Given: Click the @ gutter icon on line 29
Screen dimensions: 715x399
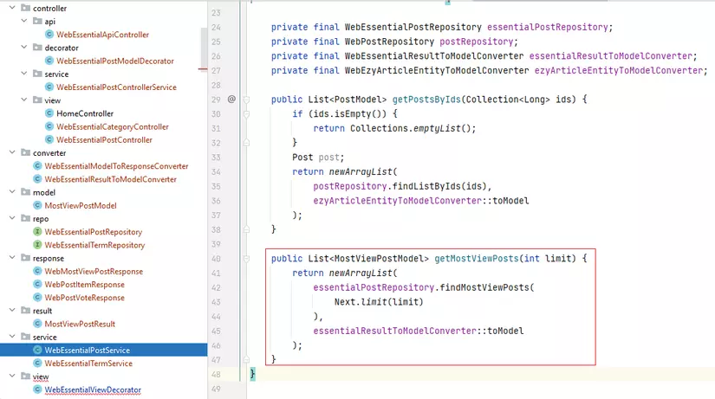Looking at the screenshot, I should [x=231, y=99].
